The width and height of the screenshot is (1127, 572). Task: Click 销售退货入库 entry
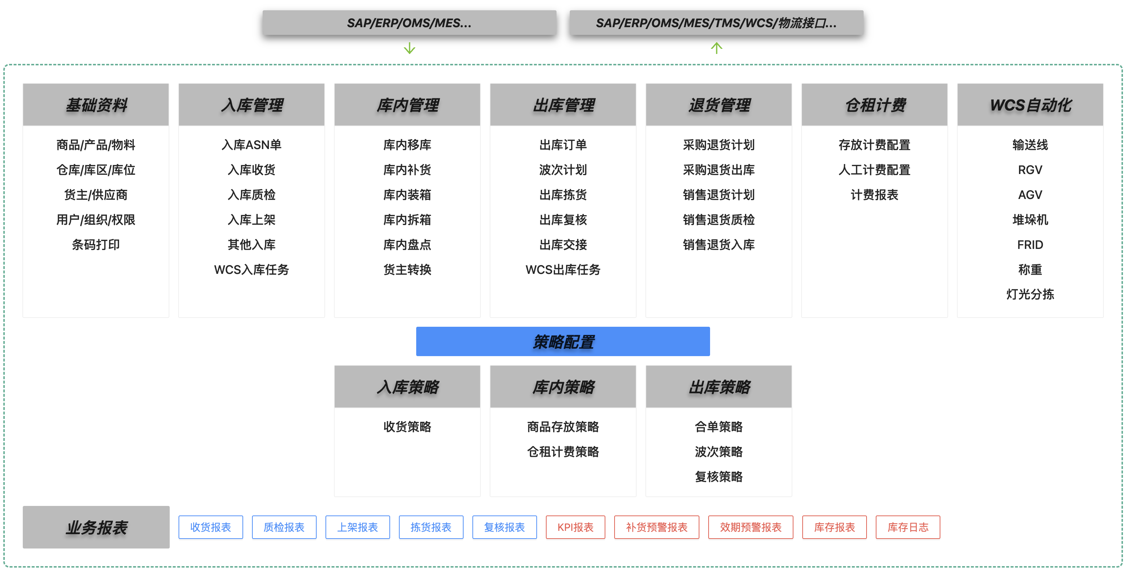point(719,245)
